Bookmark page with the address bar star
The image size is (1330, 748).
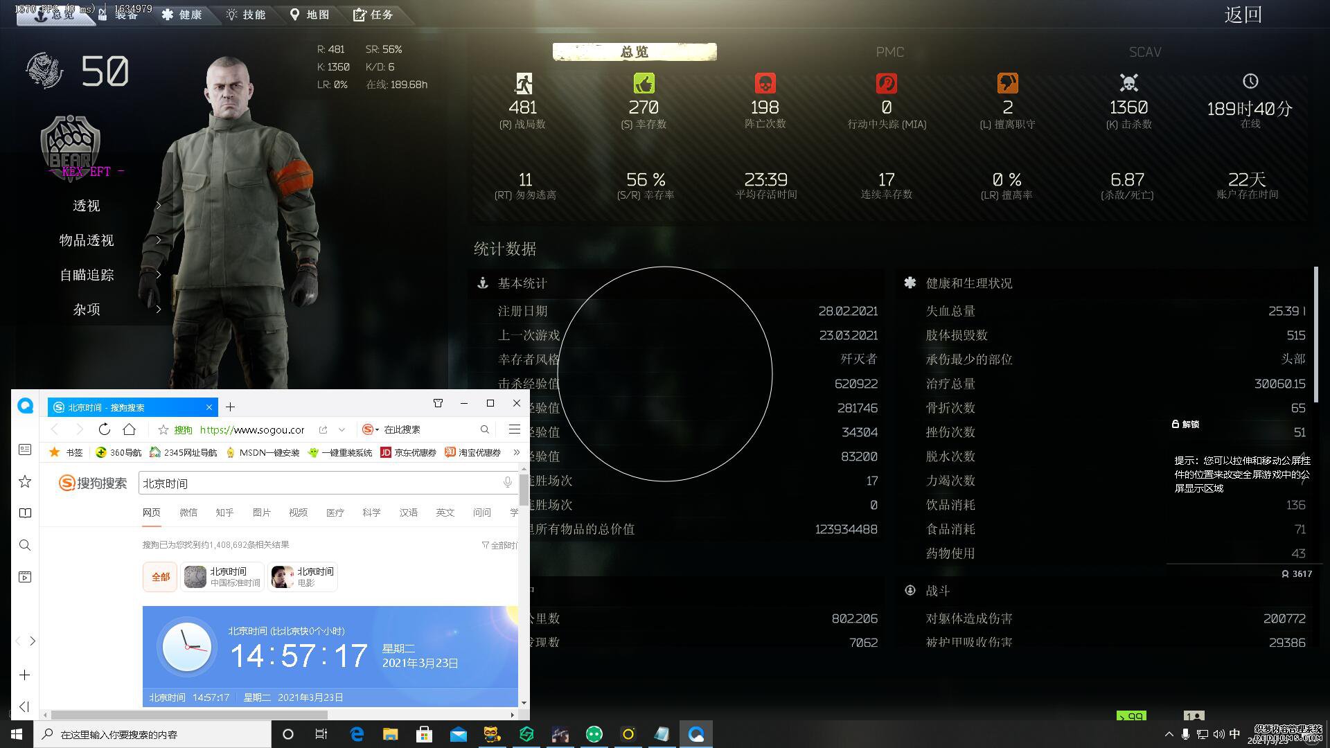163,429
